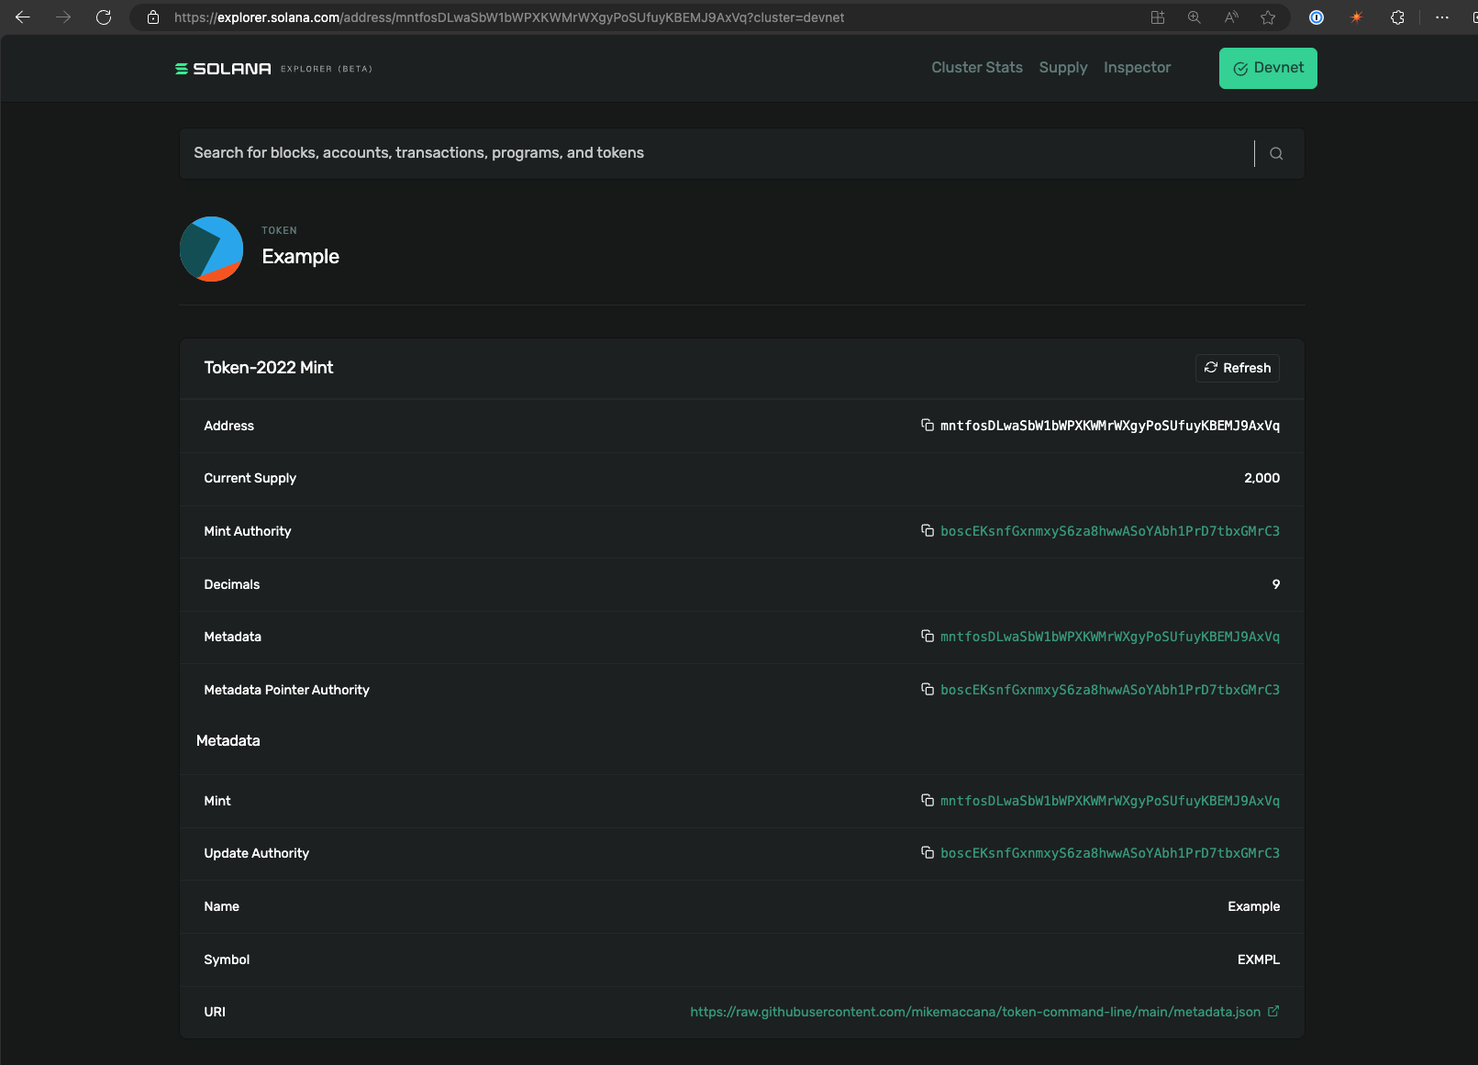Open the Mint Authority account link
The width and height of the screenshot is (1478, 1065).
point(1109,530)
